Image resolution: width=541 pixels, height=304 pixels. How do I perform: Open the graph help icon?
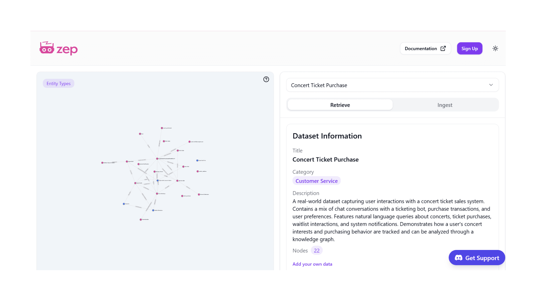click(266, 79)
